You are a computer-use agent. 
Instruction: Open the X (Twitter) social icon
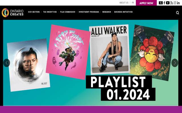161,3
